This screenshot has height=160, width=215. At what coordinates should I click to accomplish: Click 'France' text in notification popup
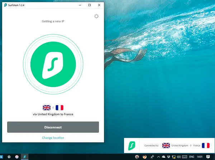[197, 145]
